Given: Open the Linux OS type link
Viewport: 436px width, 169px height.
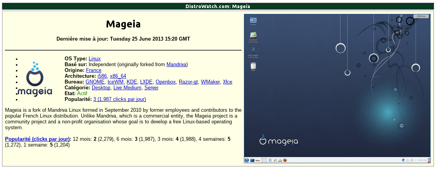Looking at the screenshot, I should click(94, 58).
